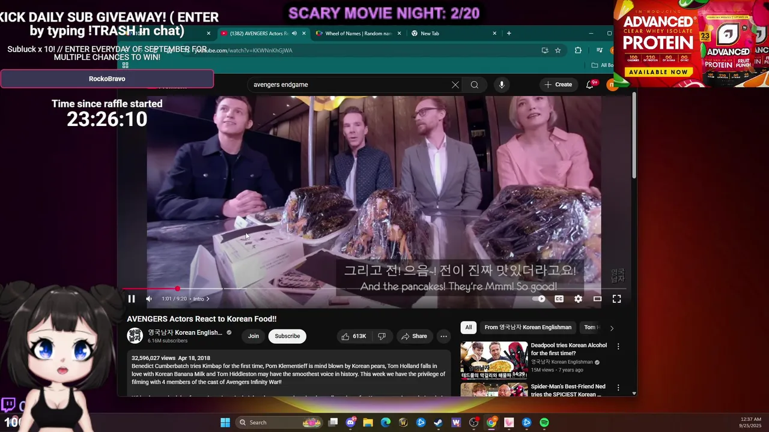769x432 pixels.
Task: Open the media controls icon in Chrome toolbar
Action: pos(599,50)
